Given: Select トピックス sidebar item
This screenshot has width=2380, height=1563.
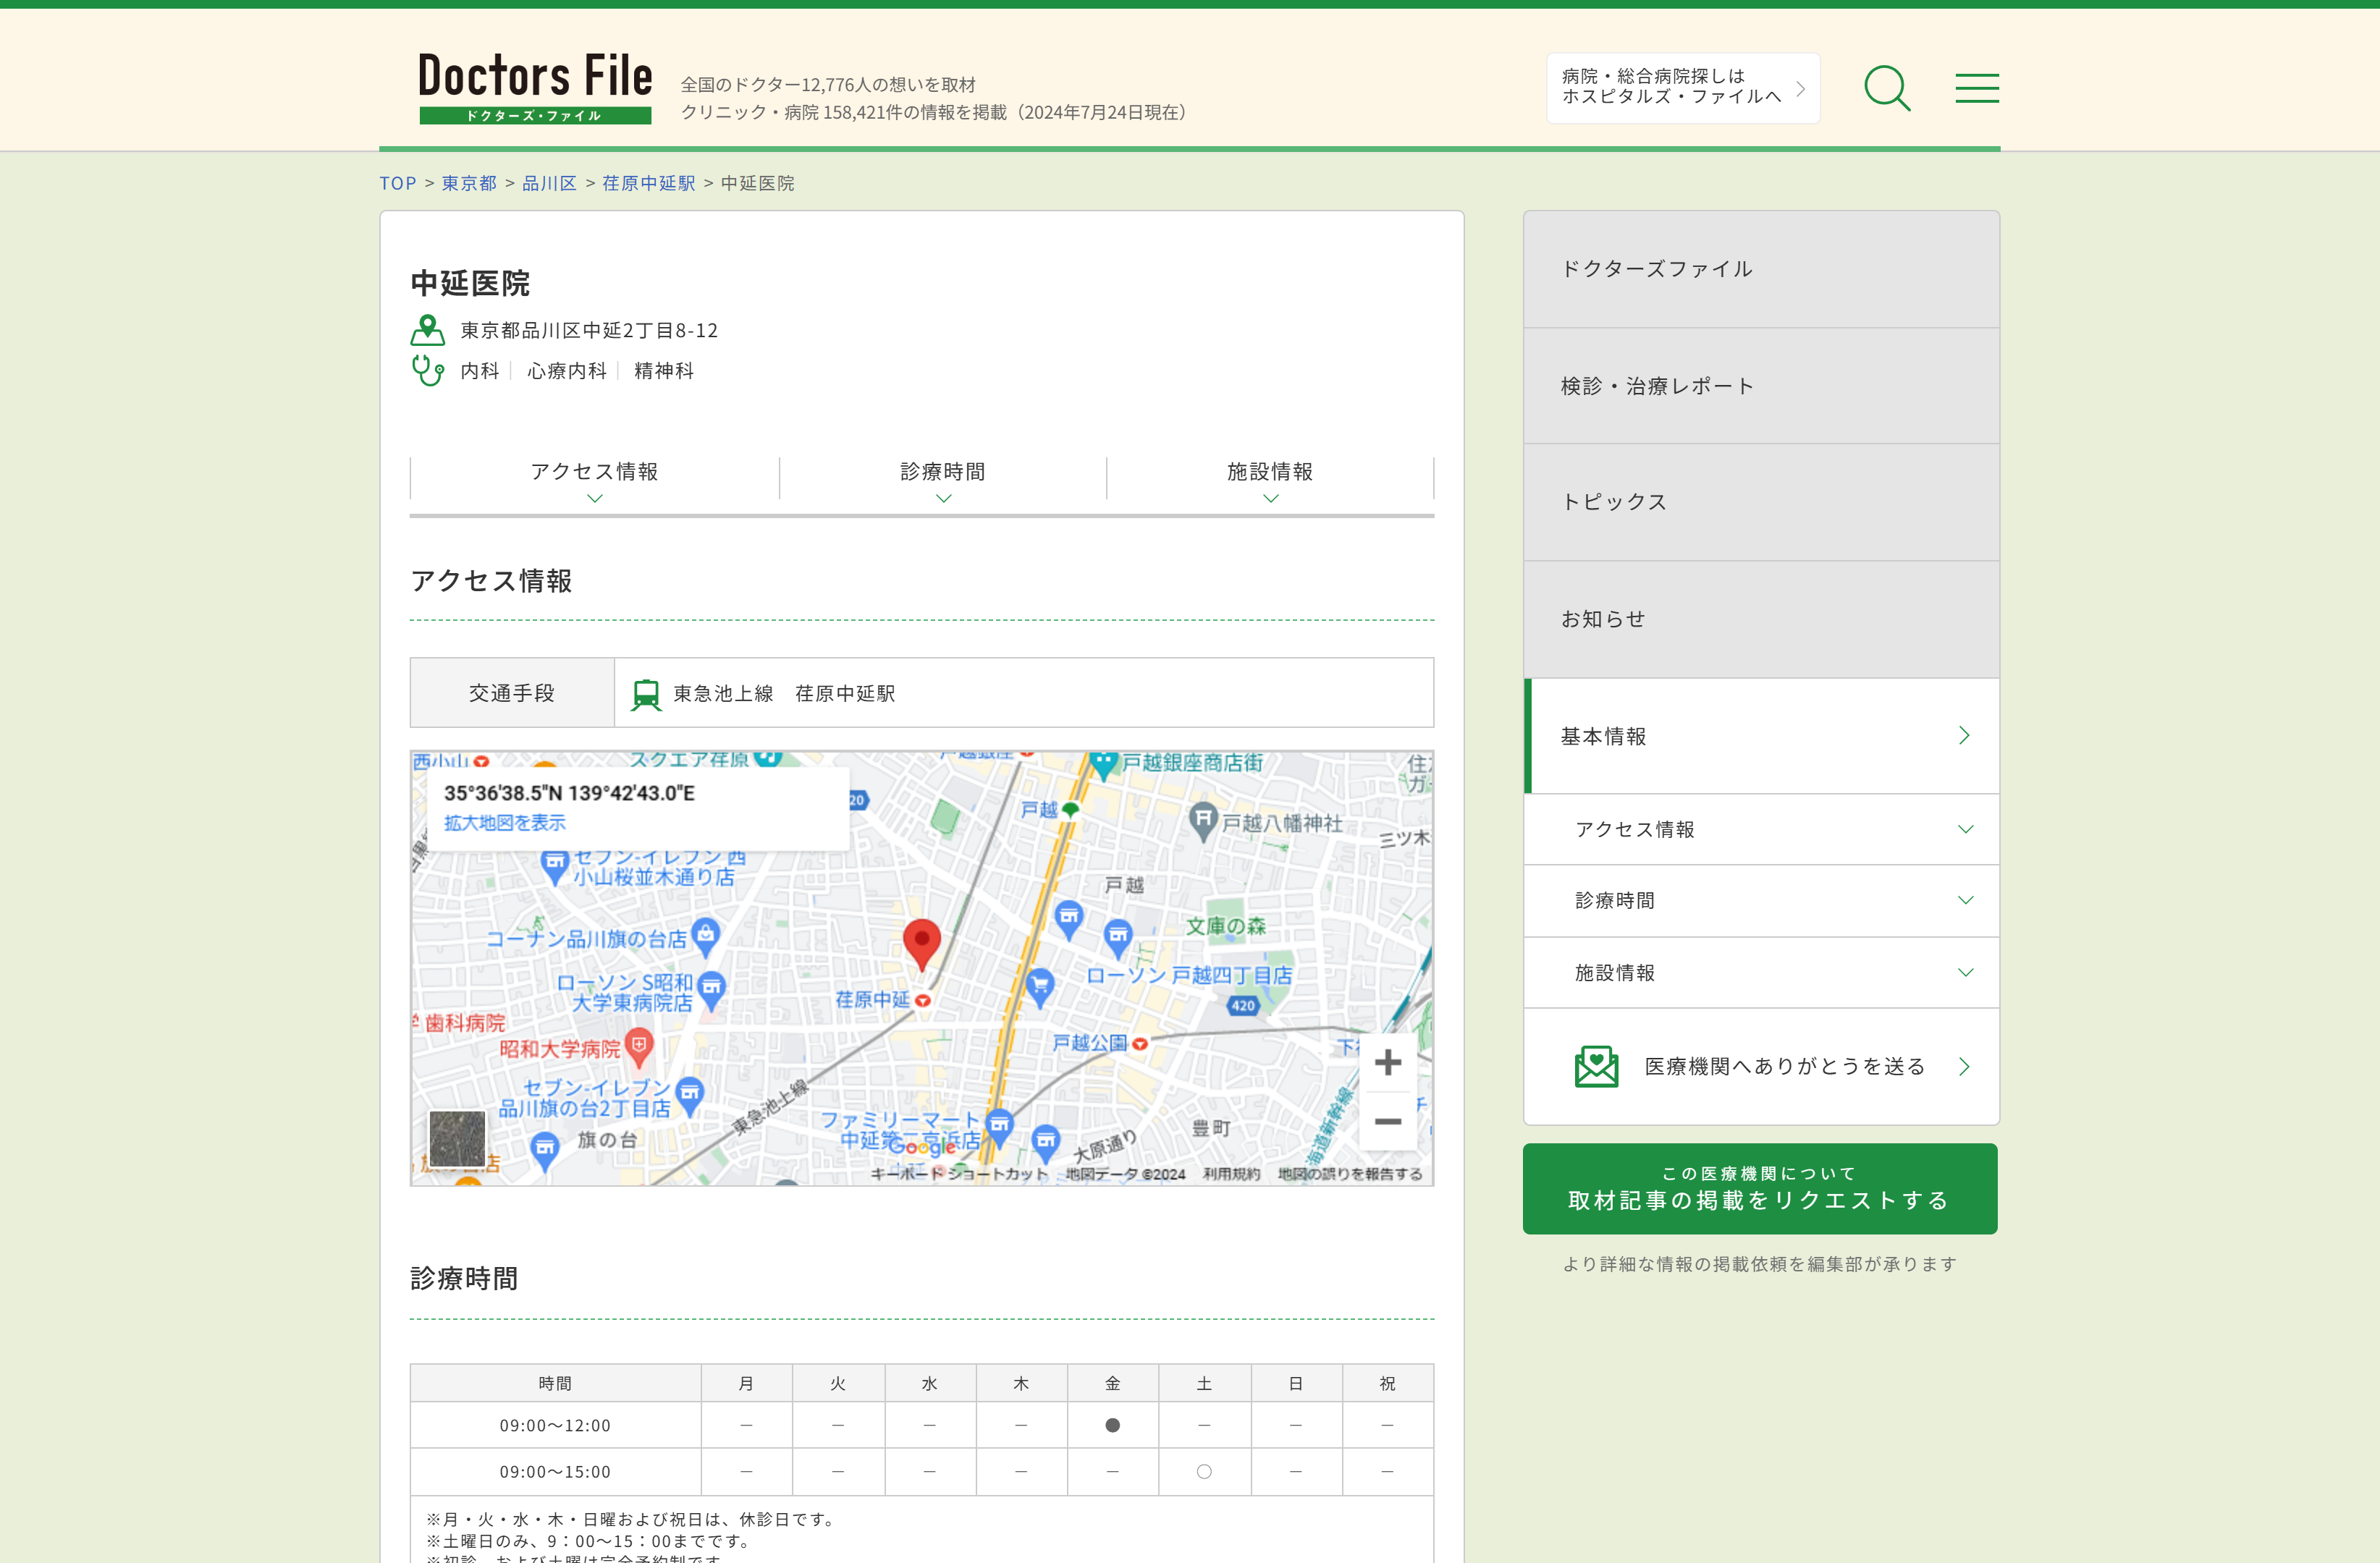Looking at the screenshot, I should pyautogui.click(x=1761, y=503).
